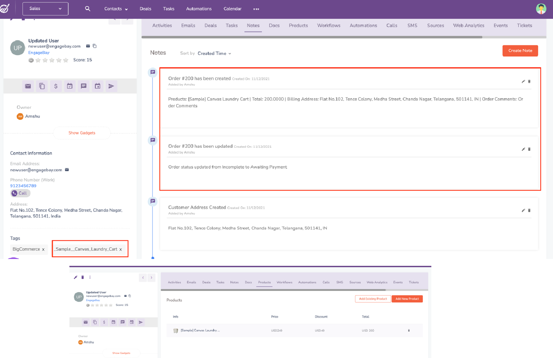Click owner name Amshu in upper panel
Viewport: 553px width, 358px height.
32,117
